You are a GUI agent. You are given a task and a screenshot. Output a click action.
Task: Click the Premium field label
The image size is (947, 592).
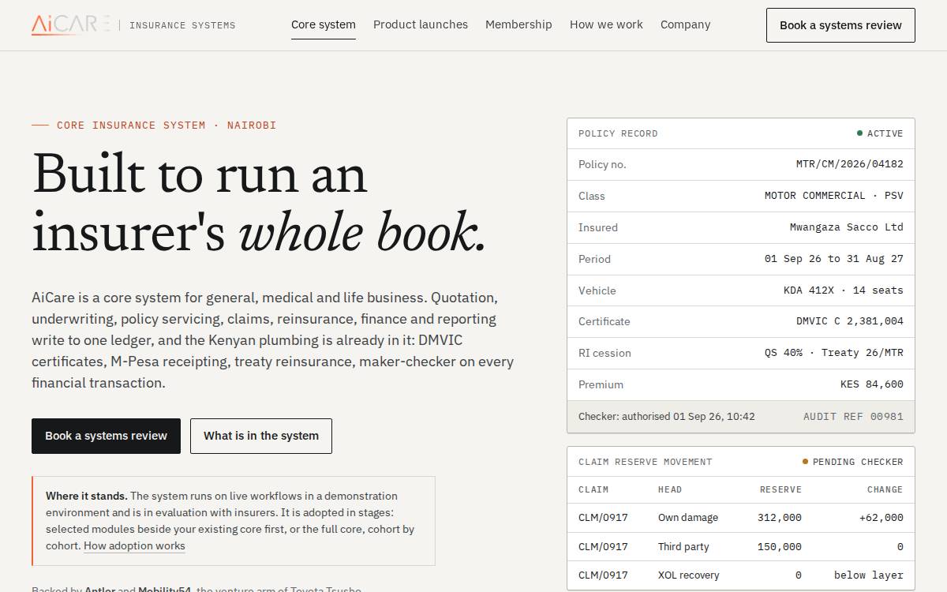601,384
